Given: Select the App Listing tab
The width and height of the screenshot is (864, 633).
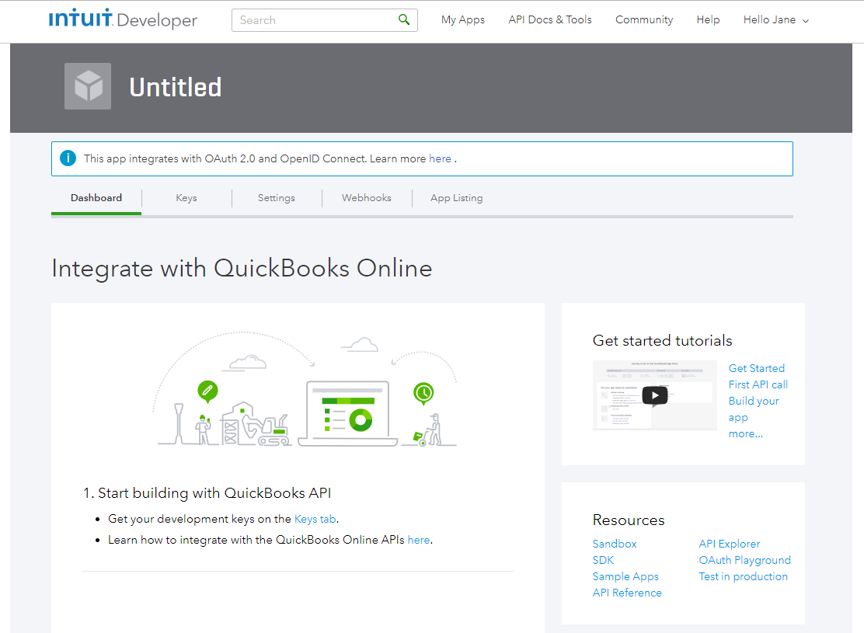Looking at the screenshot, I should pos(456,198).
